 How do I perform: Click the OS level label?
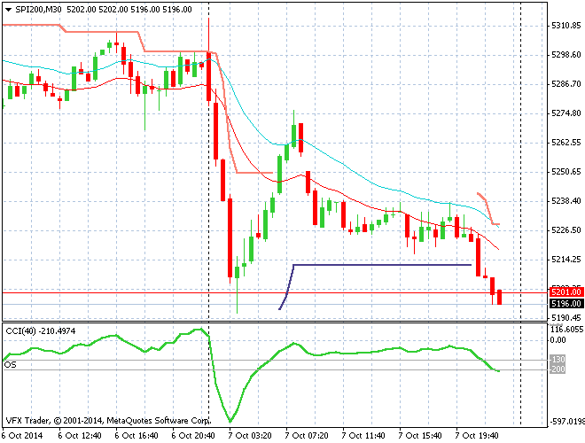(11, 364)
